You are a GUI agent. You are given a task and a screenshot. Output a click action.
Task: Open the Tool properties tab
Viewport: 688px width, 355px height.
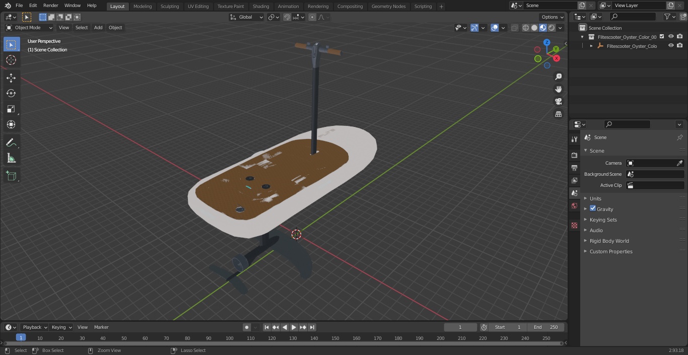pos(574,139)
